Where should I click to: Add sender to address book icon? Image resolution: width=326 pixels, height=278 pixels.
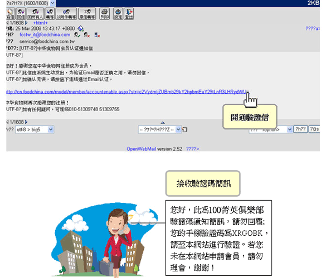point(77,35)
